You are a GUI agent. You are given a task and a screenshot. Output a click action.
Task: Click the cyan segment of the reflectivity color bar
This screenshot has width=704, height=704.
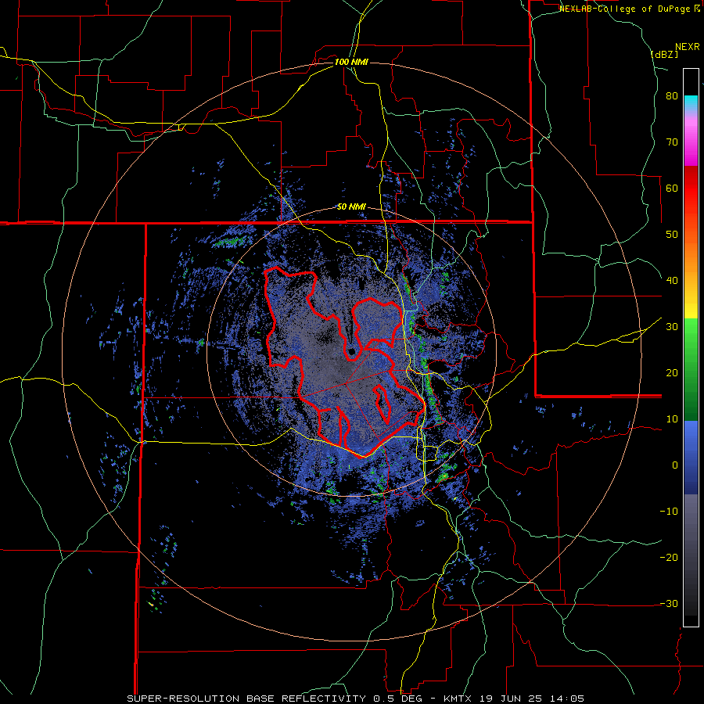(x=691, y=102)
